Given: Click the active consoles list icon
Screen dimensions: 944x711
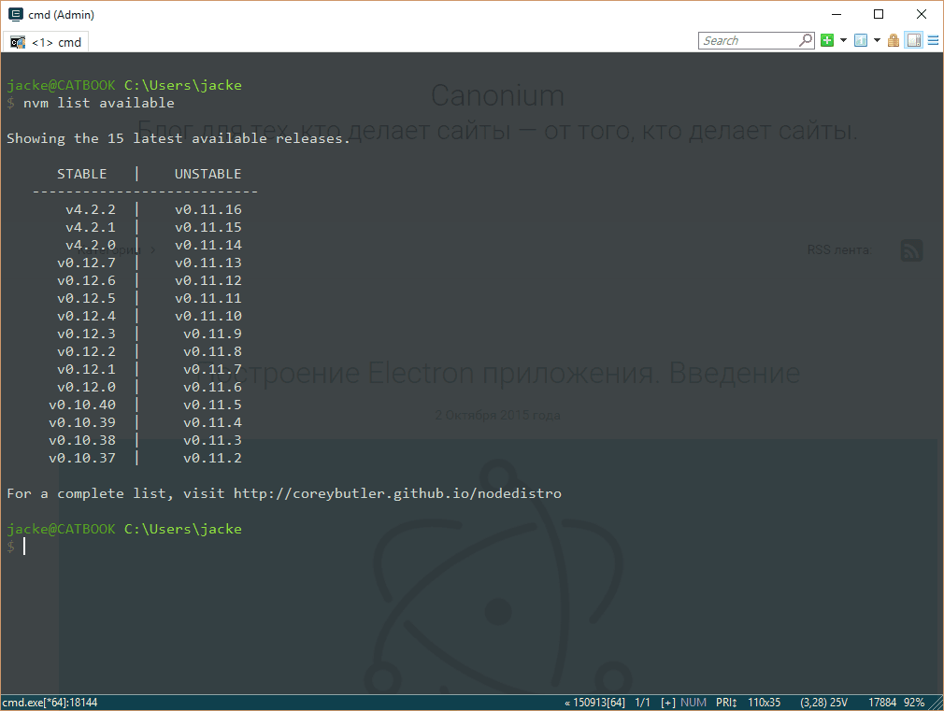Looking at the screenshot, I should tap(860, 41).
